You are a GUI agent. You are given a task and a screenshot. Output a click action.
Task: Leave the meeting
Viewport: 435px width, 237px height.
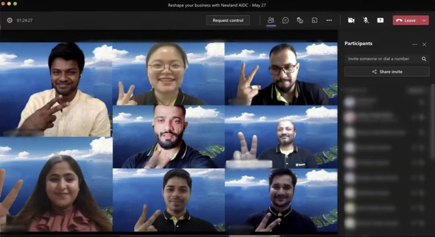406,20
